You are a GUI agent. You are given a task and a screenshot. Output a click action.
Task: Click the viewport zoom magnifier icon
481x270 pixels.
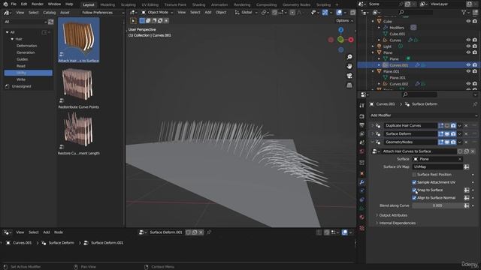349,57
